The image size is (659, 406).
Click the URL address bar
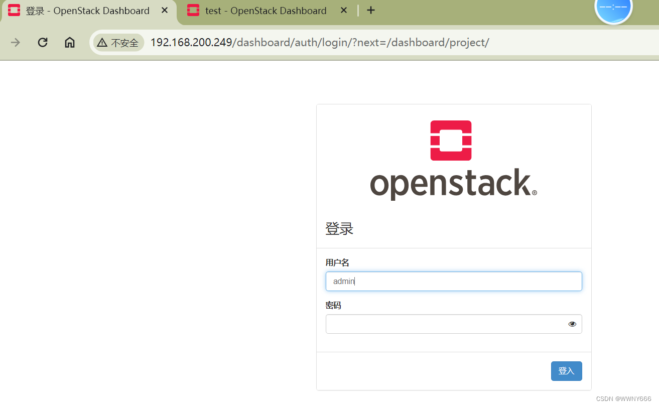321,42
